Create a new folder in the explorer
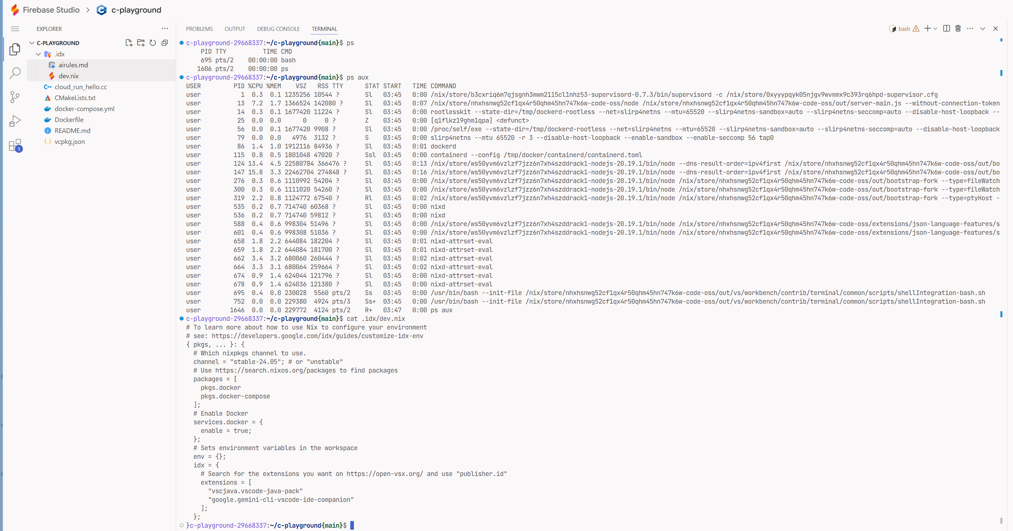 tap(141, 43)
